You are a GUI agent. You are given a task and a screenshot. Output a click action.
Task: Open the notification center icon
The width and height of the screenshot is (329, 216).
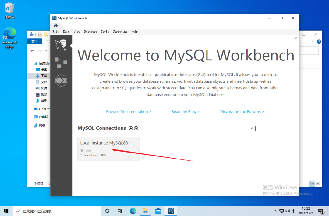(320, 211)
